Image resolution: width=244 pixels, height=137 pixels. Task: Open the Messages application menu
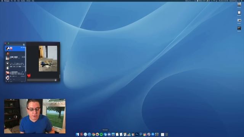tap(7, 1)
